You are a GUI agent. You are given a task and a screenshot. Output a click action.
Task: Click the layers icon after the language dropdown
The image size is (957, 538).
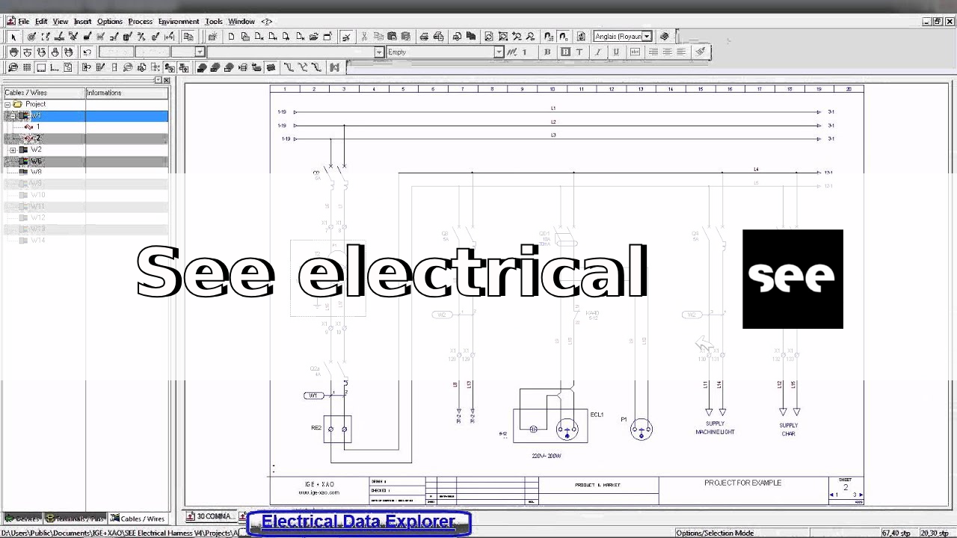[664, 36]
